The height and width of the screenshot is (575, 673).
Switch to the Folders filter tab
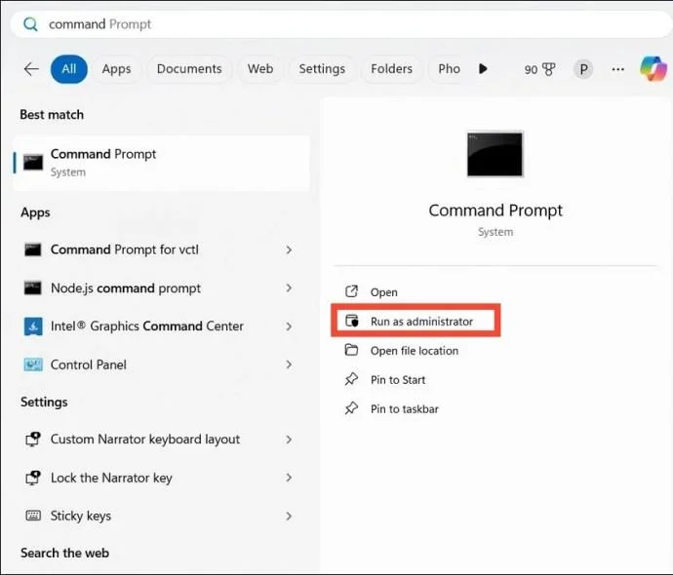click(x=391, y=69)
